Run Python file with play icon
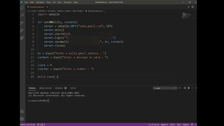 (x=189, y=7)
